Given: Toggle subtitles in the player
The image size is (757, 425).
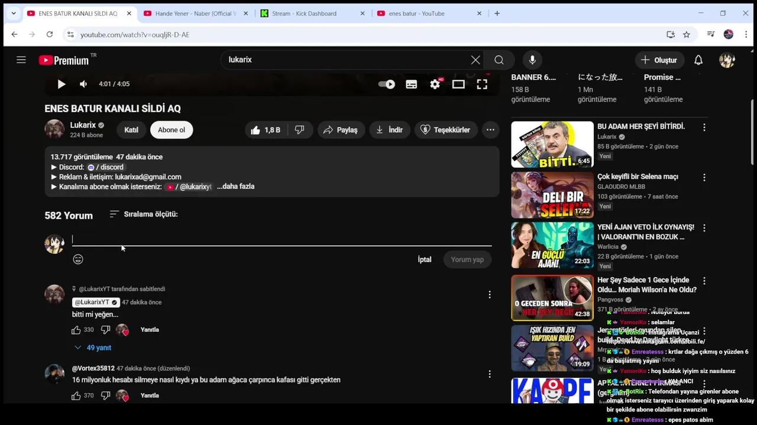Looking at the screenshot, I should 411,84.
